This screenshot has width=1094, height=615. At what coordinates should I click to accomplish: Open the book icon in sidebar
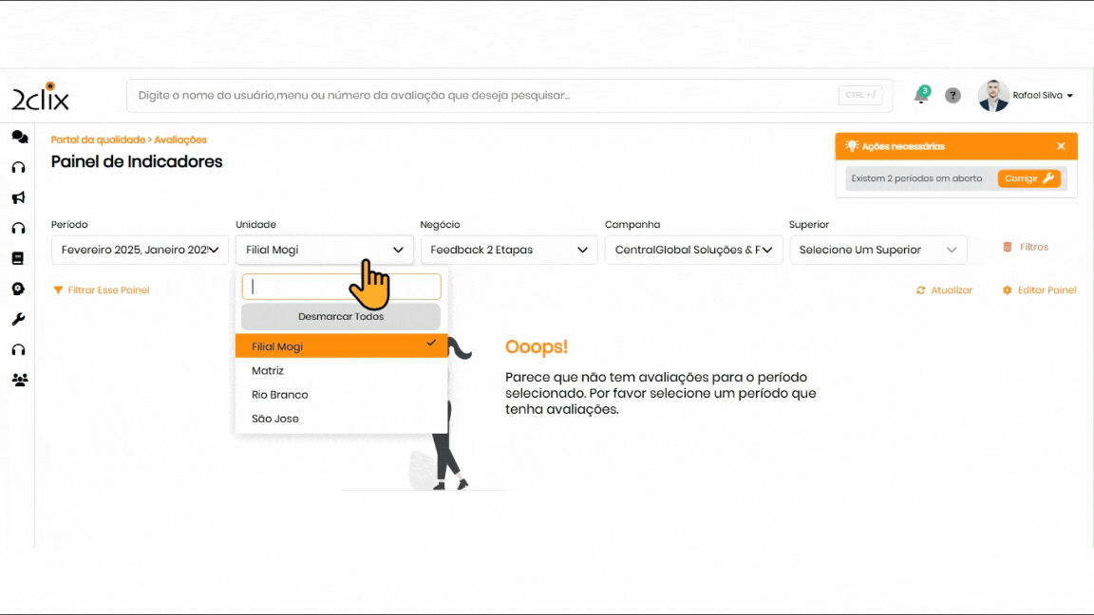[18, 258]
